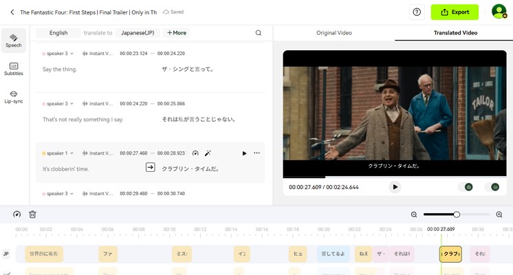The height and width of the screenshot is (275, 513).
Task: Adjust speed icon in speaker 1 segment
Action: 195,153
